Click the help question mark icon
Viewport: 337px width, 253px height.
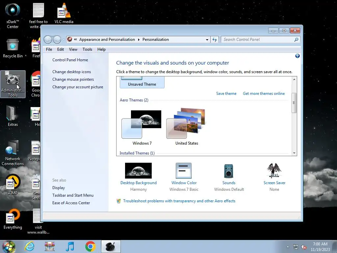298,56
